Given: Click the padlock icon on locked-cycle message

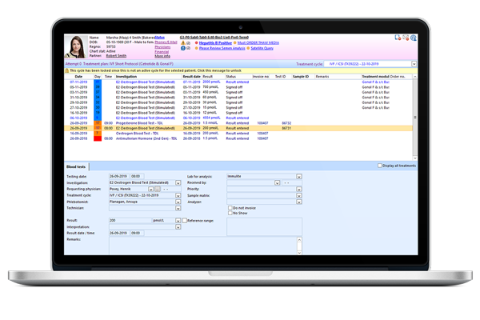Looking at the screenshot, I should (x=66, y=70).
